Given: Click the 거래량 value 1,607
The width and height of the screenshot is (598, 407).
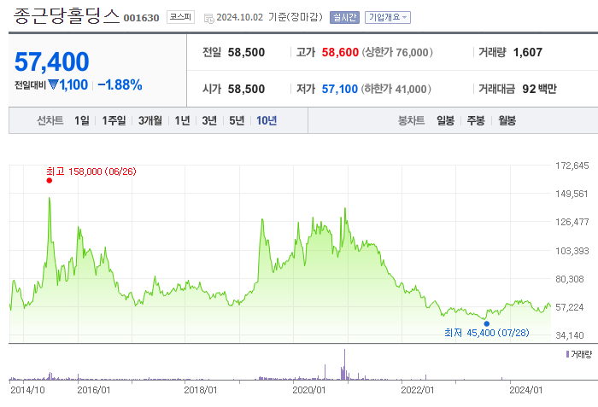Looking at the screenshot, I should pyautogui.click(x=528, y=52).
